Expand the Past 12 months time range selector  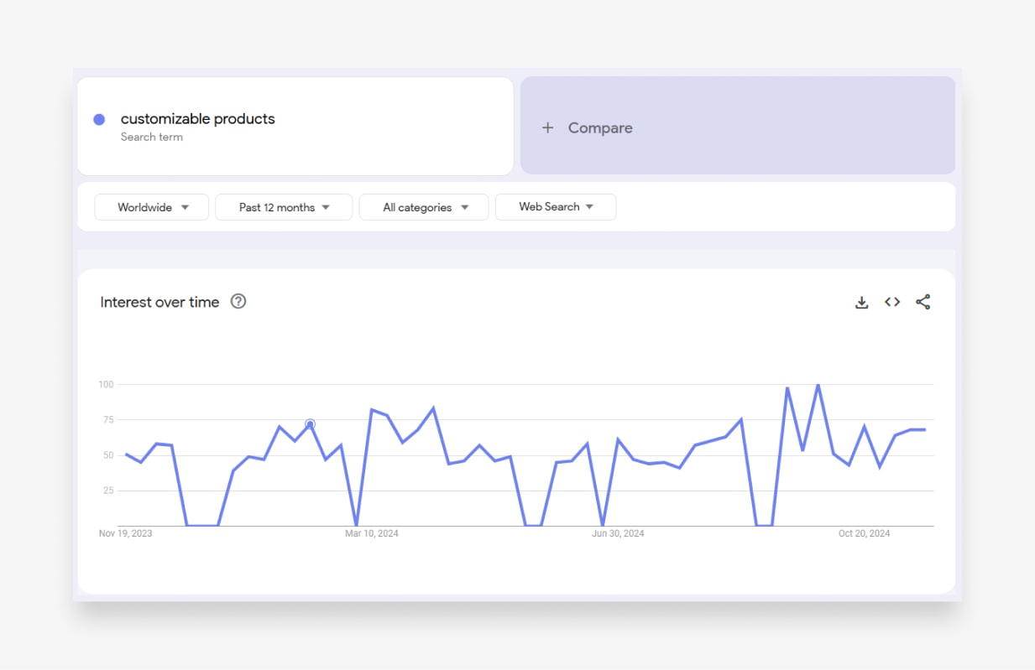[x=284, y=206]
